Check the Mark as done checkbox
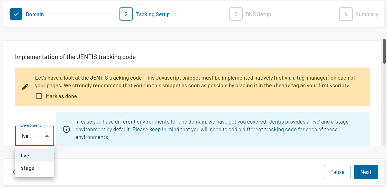This screenshot has width=387, height=188. (39, 96)
